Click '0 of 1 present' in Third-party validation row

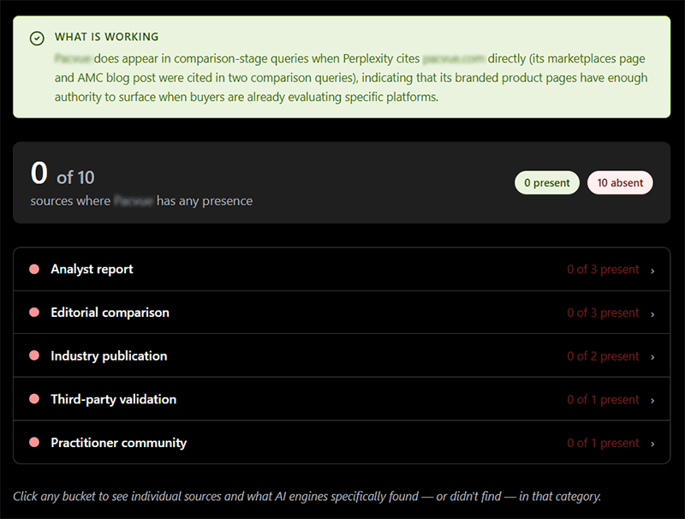click(603, 399)
